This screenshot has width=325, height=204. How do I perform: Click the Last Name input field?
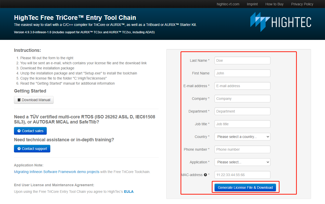click(242, 60)
